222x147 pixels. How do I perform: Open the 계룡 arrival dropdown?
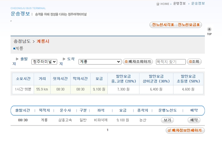(100, 62)
